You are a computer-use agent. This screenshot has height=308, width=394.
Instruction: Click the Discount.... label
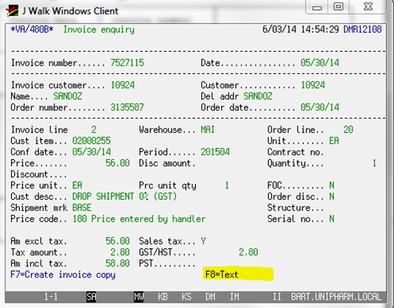39,174
